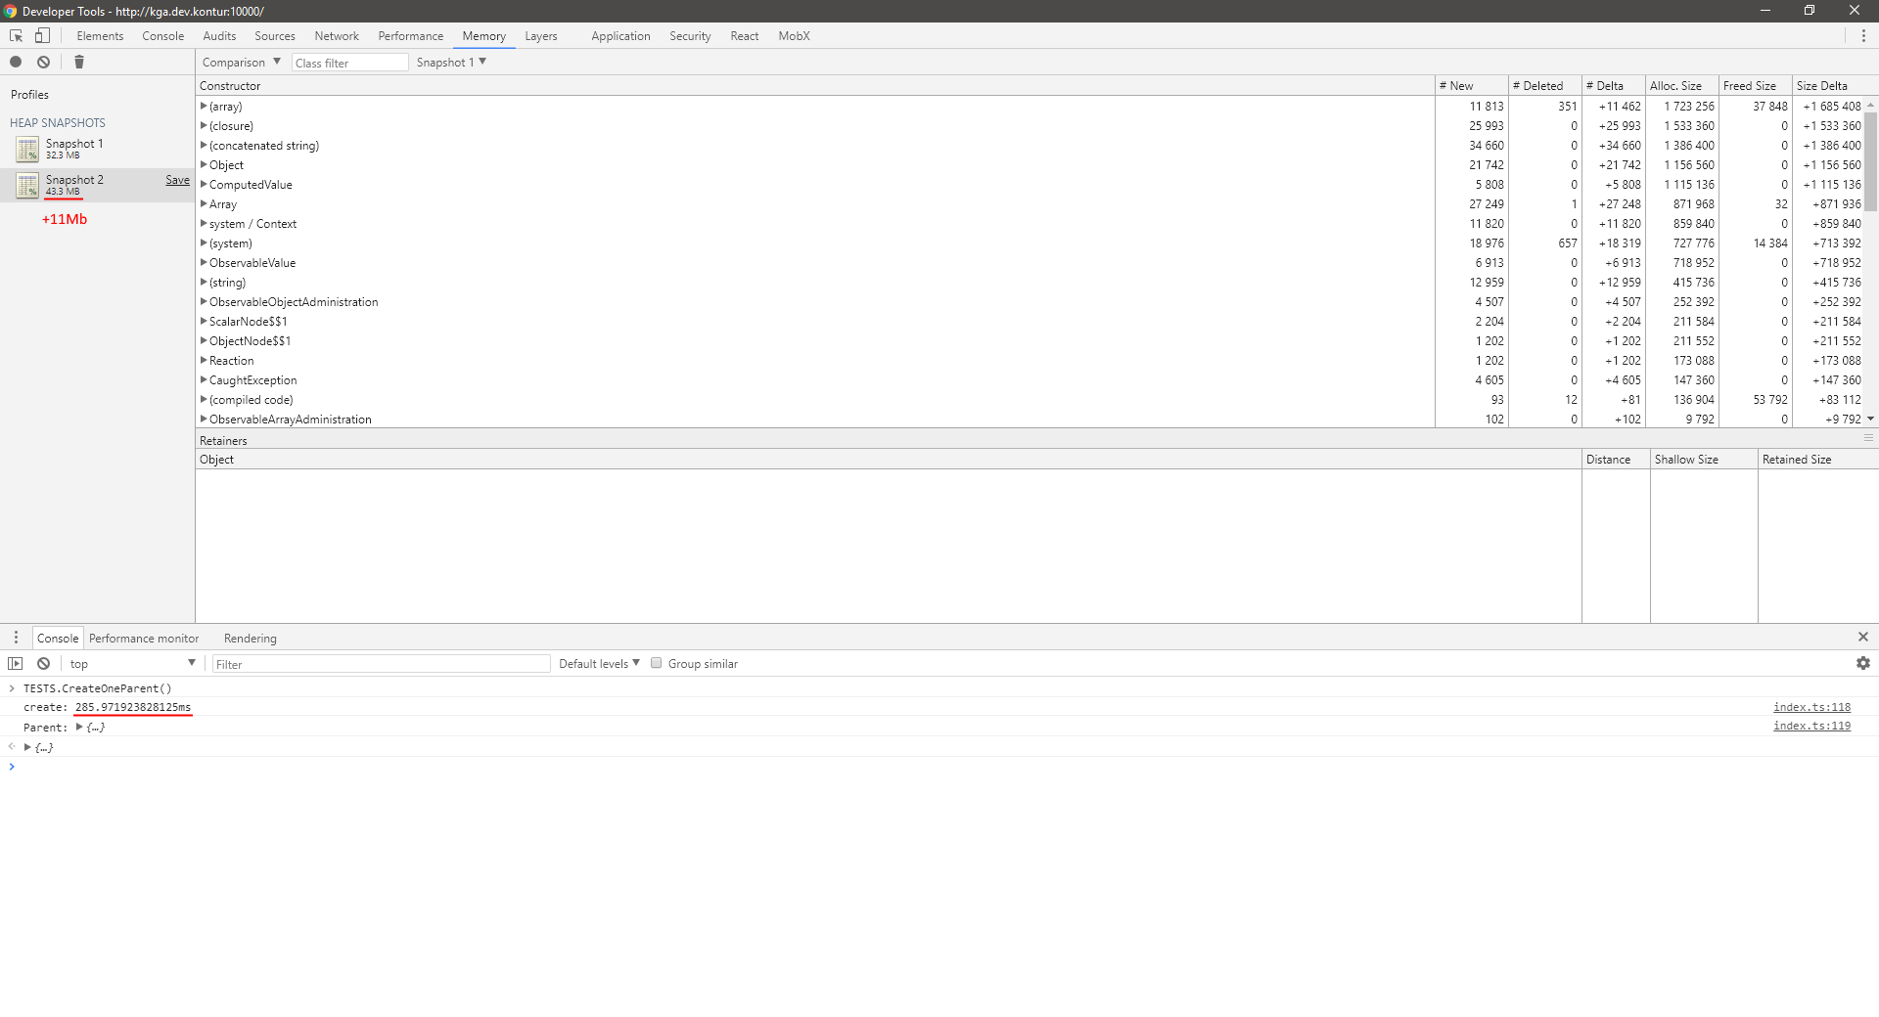The width and height of the screenshot is (1879, 1017).
Task: Click the console prompt input line
Action: (x=939, y=767)
